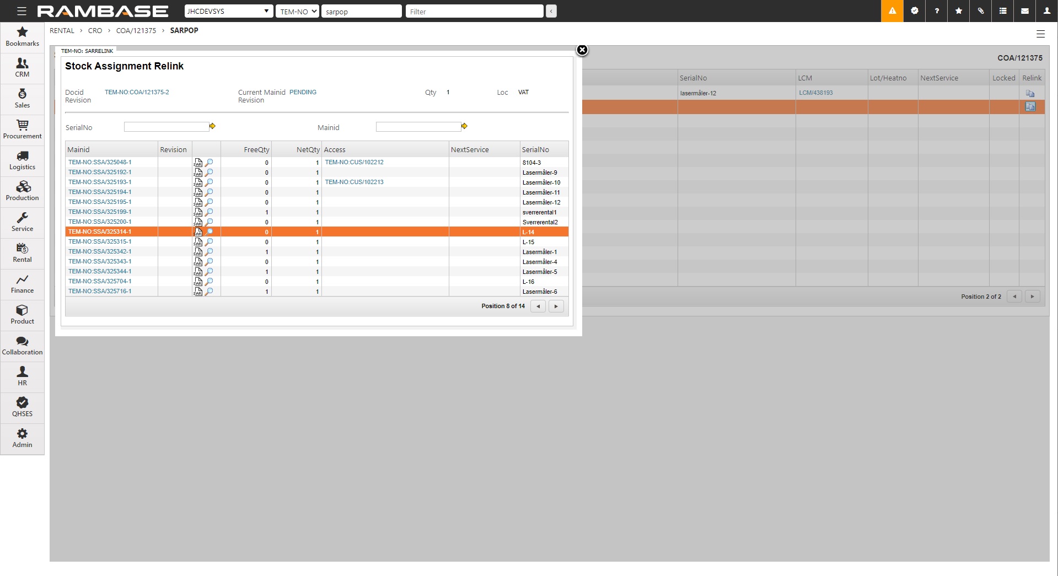This screenshot has width=1058, height=576.
Task: Open the alert warning notifications icon
Action: tap(892, 11)
